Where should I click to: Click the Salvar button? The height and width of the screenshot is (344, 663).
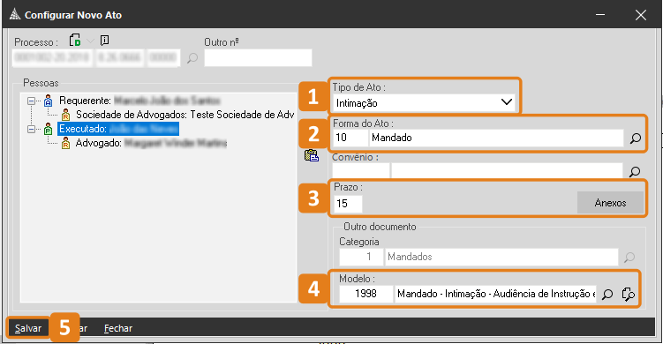28,328
